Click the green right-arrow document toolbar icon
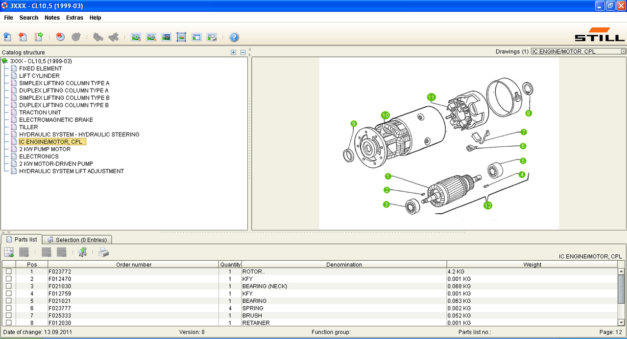Screen dimensions: 627x339 39,37
